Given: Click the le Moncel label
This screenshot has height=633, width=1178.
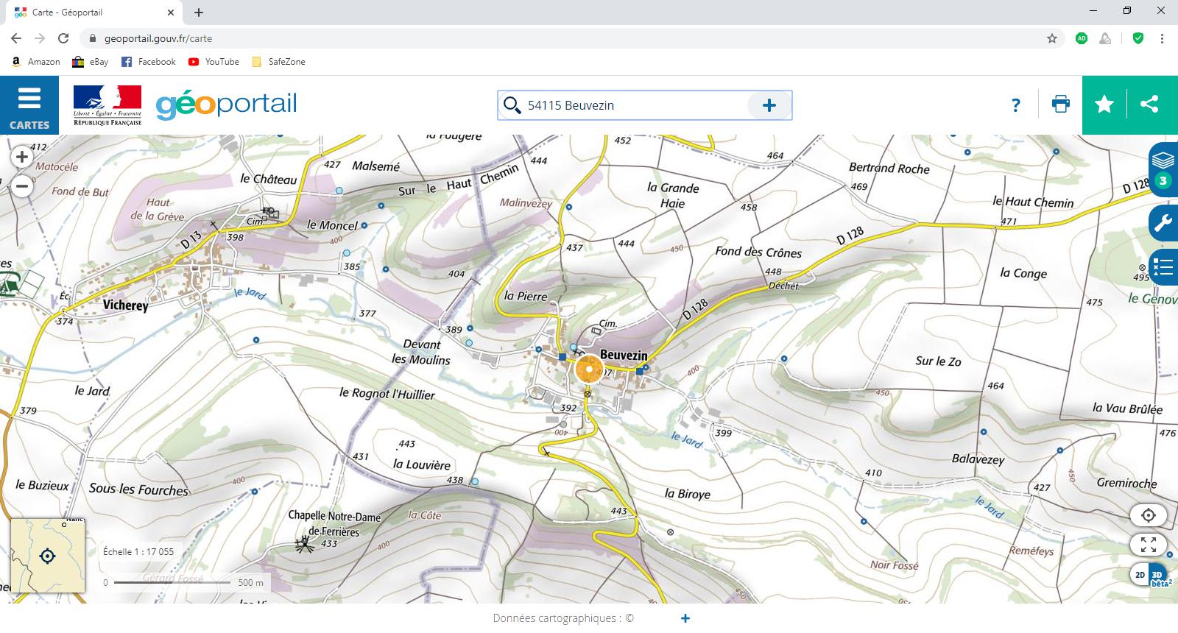Looking at the screenshot, I should click(332, 225).
